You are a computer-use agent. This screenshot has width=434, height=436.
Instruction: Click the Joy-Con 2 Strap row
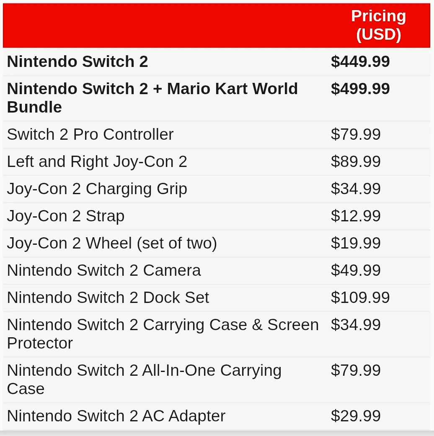point(66,216)
